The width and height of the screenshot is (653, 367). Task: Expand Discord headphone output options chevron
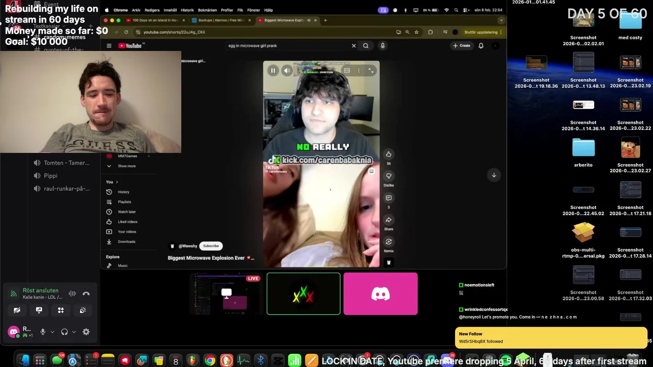pos(74,332)
